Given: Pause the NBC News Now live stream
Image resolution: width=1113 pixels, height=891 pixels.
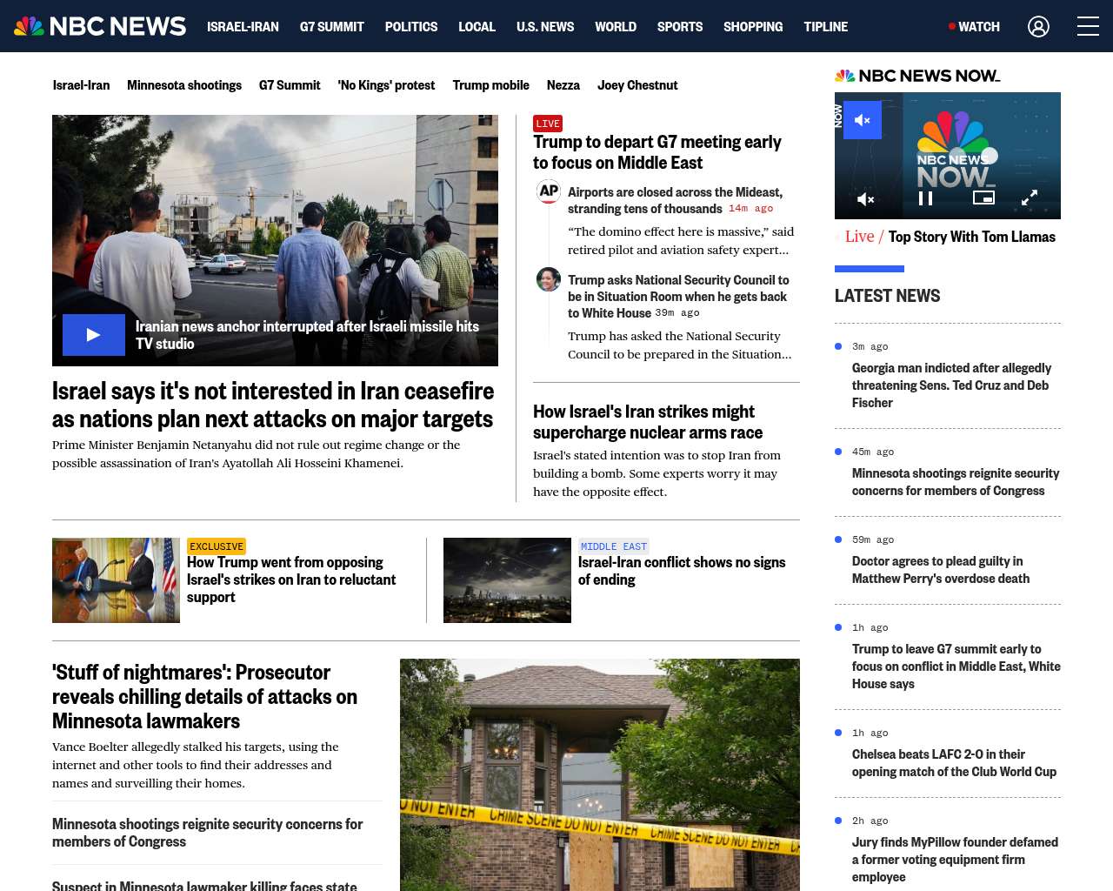Looking at the screenshot, I should (925, 198).
